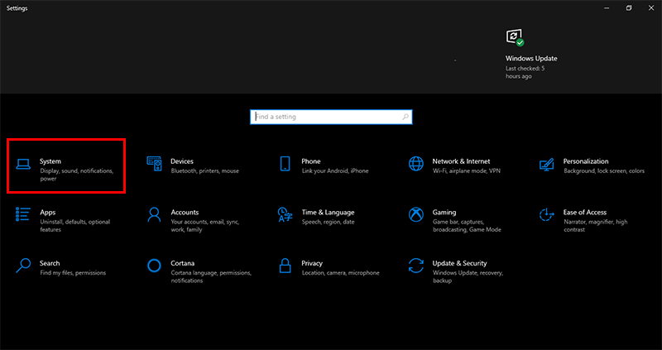Open the System settings laptop icon
Screen dimensions: 662x350
(x=23, y=164)
